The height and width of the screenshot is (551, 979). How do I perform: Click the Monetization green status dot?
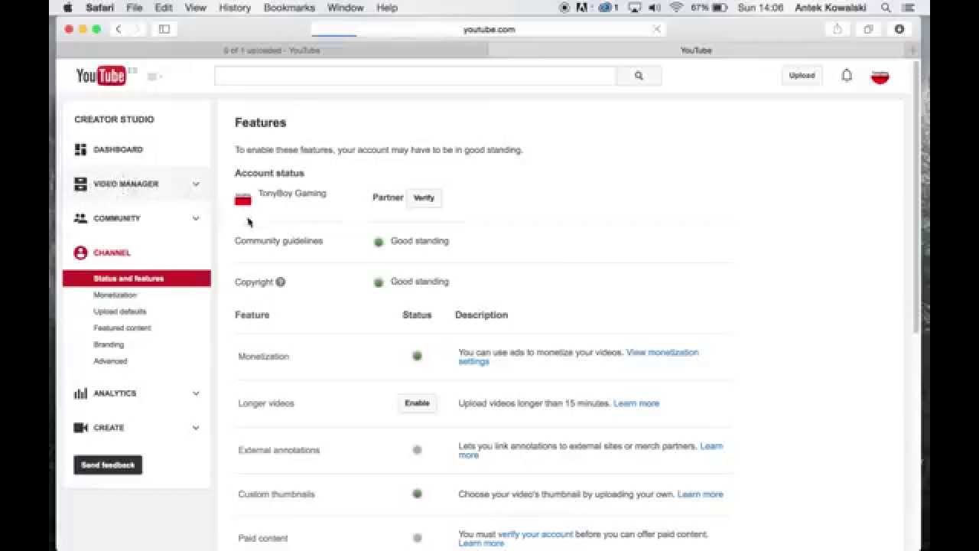click(417, 356)
